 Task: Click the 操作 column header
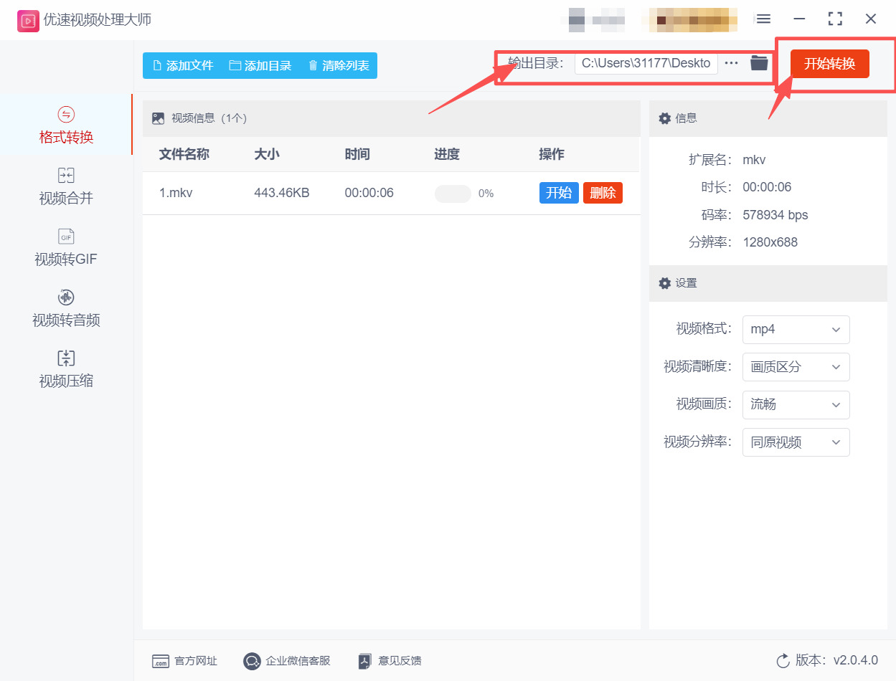coord(552,154)
